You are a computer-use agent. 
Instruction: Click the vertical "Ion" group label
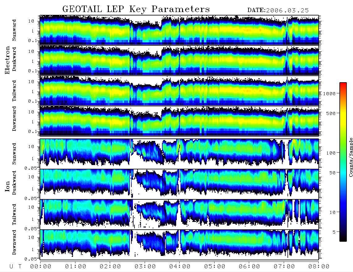(x=7, y=186)
